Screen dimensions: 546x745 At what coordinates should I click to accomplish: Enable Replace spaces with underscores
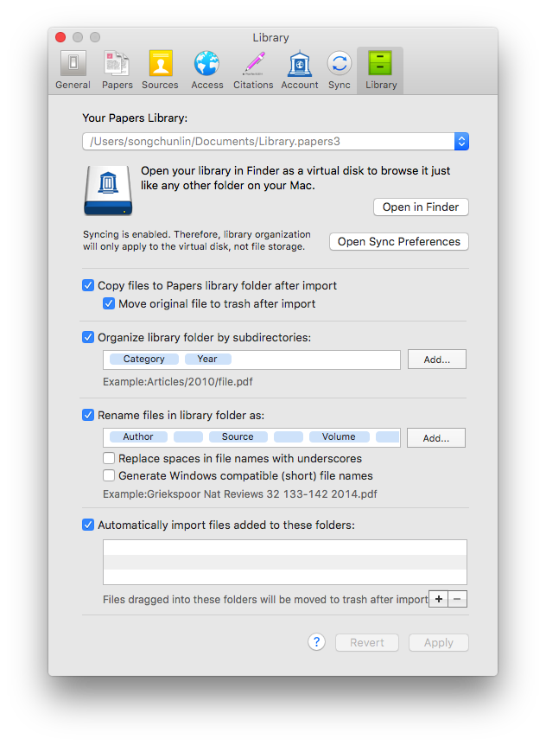pyautogui.click(x=109, y=458)
